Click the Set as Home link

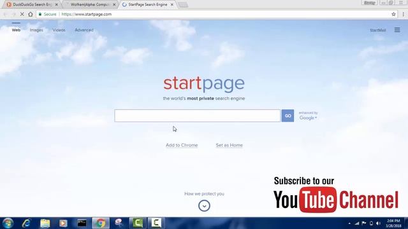[229, 145]
